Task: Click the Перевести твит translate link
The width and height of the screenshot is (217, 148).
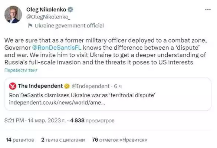Action: [21, 70]
